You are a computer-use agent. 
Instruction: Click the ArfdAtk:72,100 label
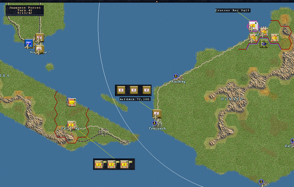pos(135,99)
